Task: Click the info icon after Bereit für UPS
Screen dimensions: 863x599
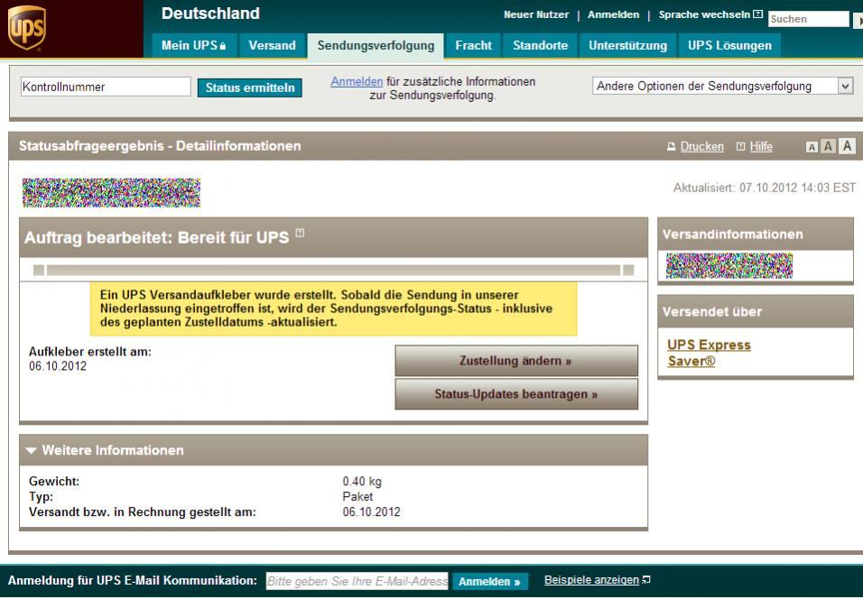Action: point(300,234)
